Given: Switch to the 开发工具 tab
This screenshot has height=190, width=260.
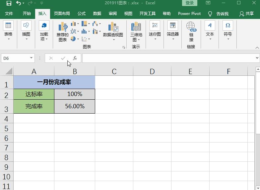Looking at the screenshot, I should 147,13.
